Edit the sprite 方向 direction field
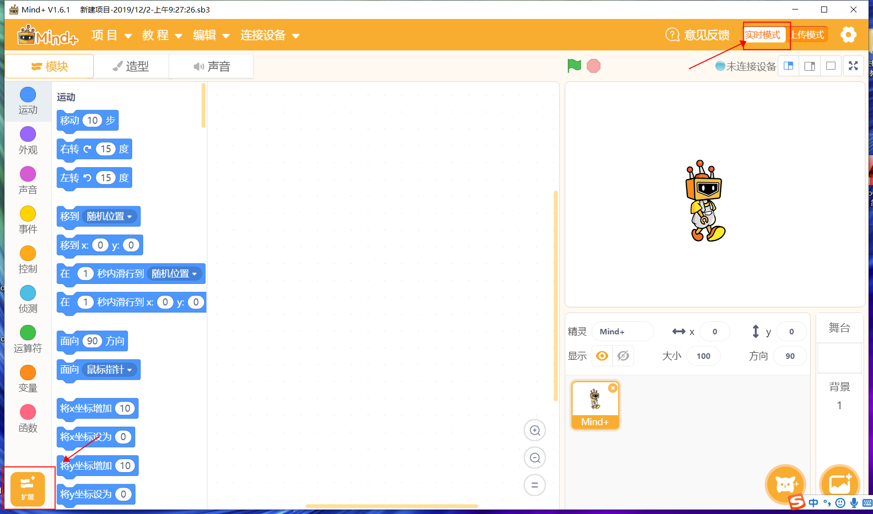Viewport: 873px width, 514px height. pos(790,356)
